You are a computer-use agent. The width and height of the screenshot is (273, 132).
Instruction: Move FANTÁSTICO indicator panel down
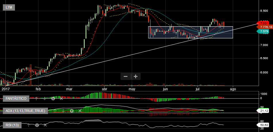[x=44, y=99]
